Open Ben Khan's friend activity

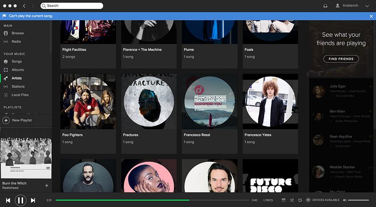pos(343,116)
